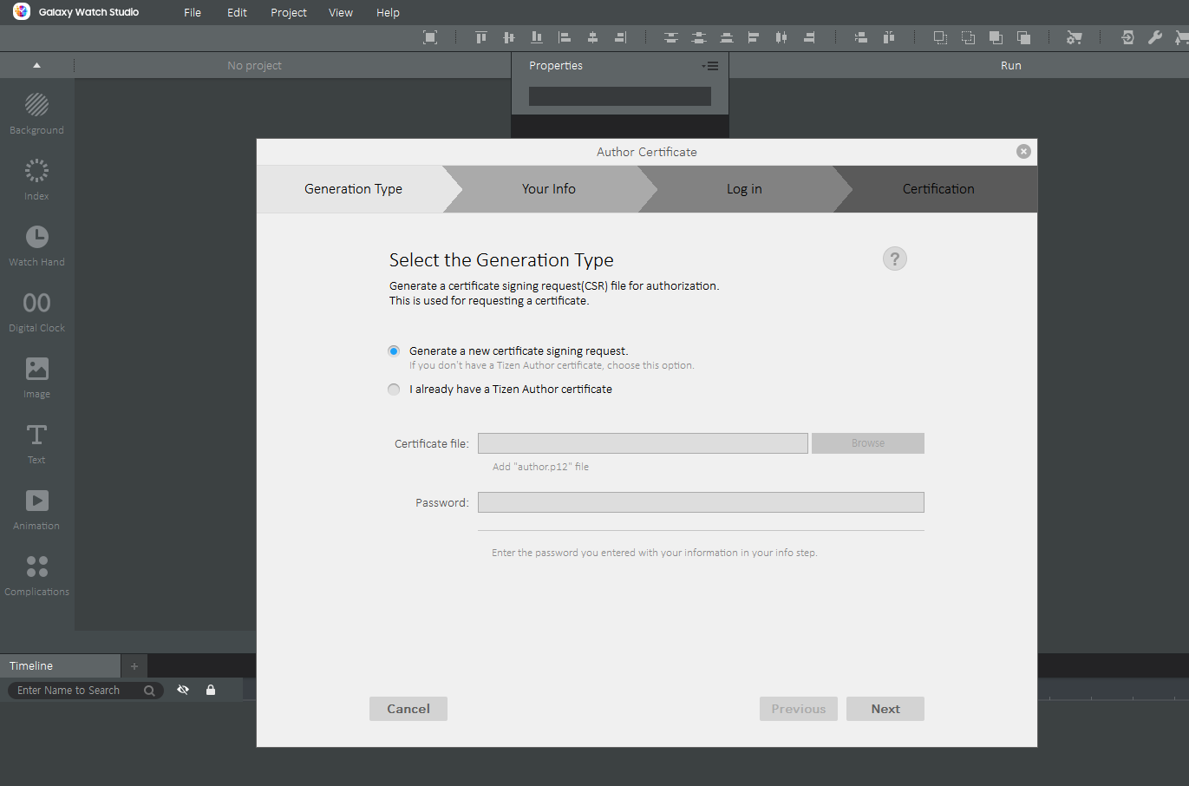Screen dimensions: 1189x786
Task: Click the ungroup layers dashed-squares icon
Action: click(x=968, y=37)
